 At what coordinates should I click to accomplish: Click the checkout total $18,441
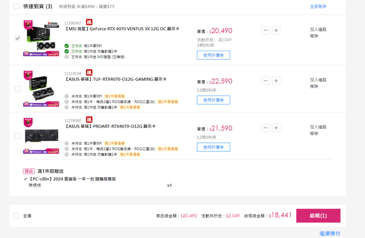click(280, 215)
